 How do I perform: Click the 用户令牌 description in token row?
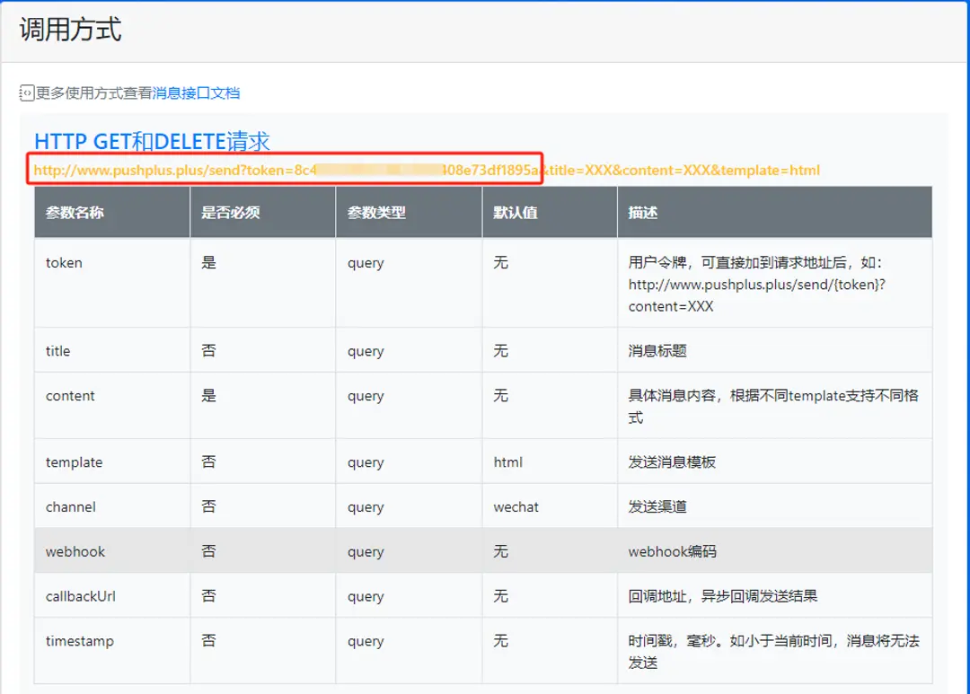coord(775,284)
